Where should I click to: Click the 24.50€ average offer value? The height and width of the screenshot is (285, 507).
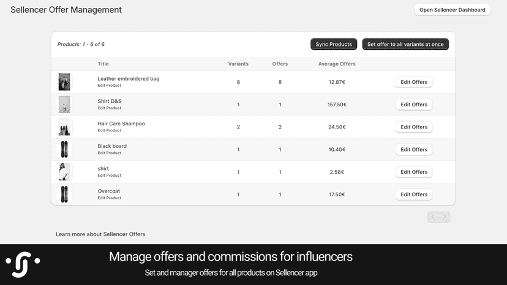(337, 127)
